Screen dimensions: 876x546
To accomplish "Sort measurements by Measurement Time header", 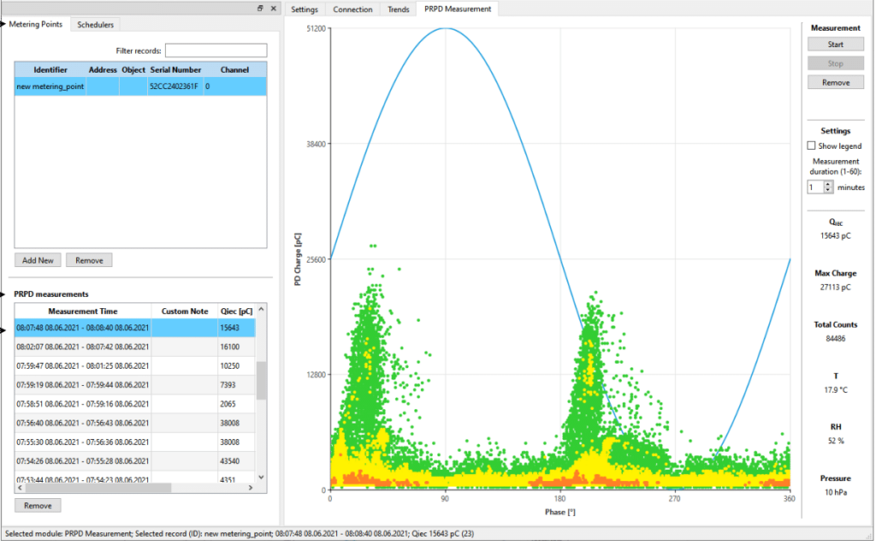I will click(83, 312).
